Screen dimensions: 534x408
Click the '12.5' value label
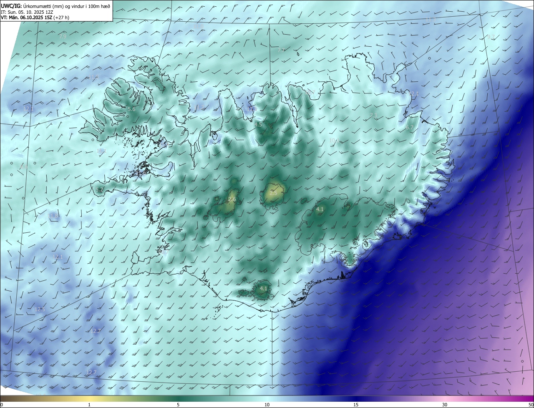[40, 309]
